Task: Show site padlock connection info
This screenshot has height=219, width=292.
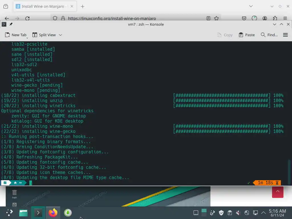Action: tap(63, 18)
